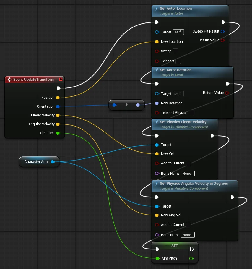Click the New Ang Vel input pin
Screen dimensions: 252x269
(x=157, y=215)
